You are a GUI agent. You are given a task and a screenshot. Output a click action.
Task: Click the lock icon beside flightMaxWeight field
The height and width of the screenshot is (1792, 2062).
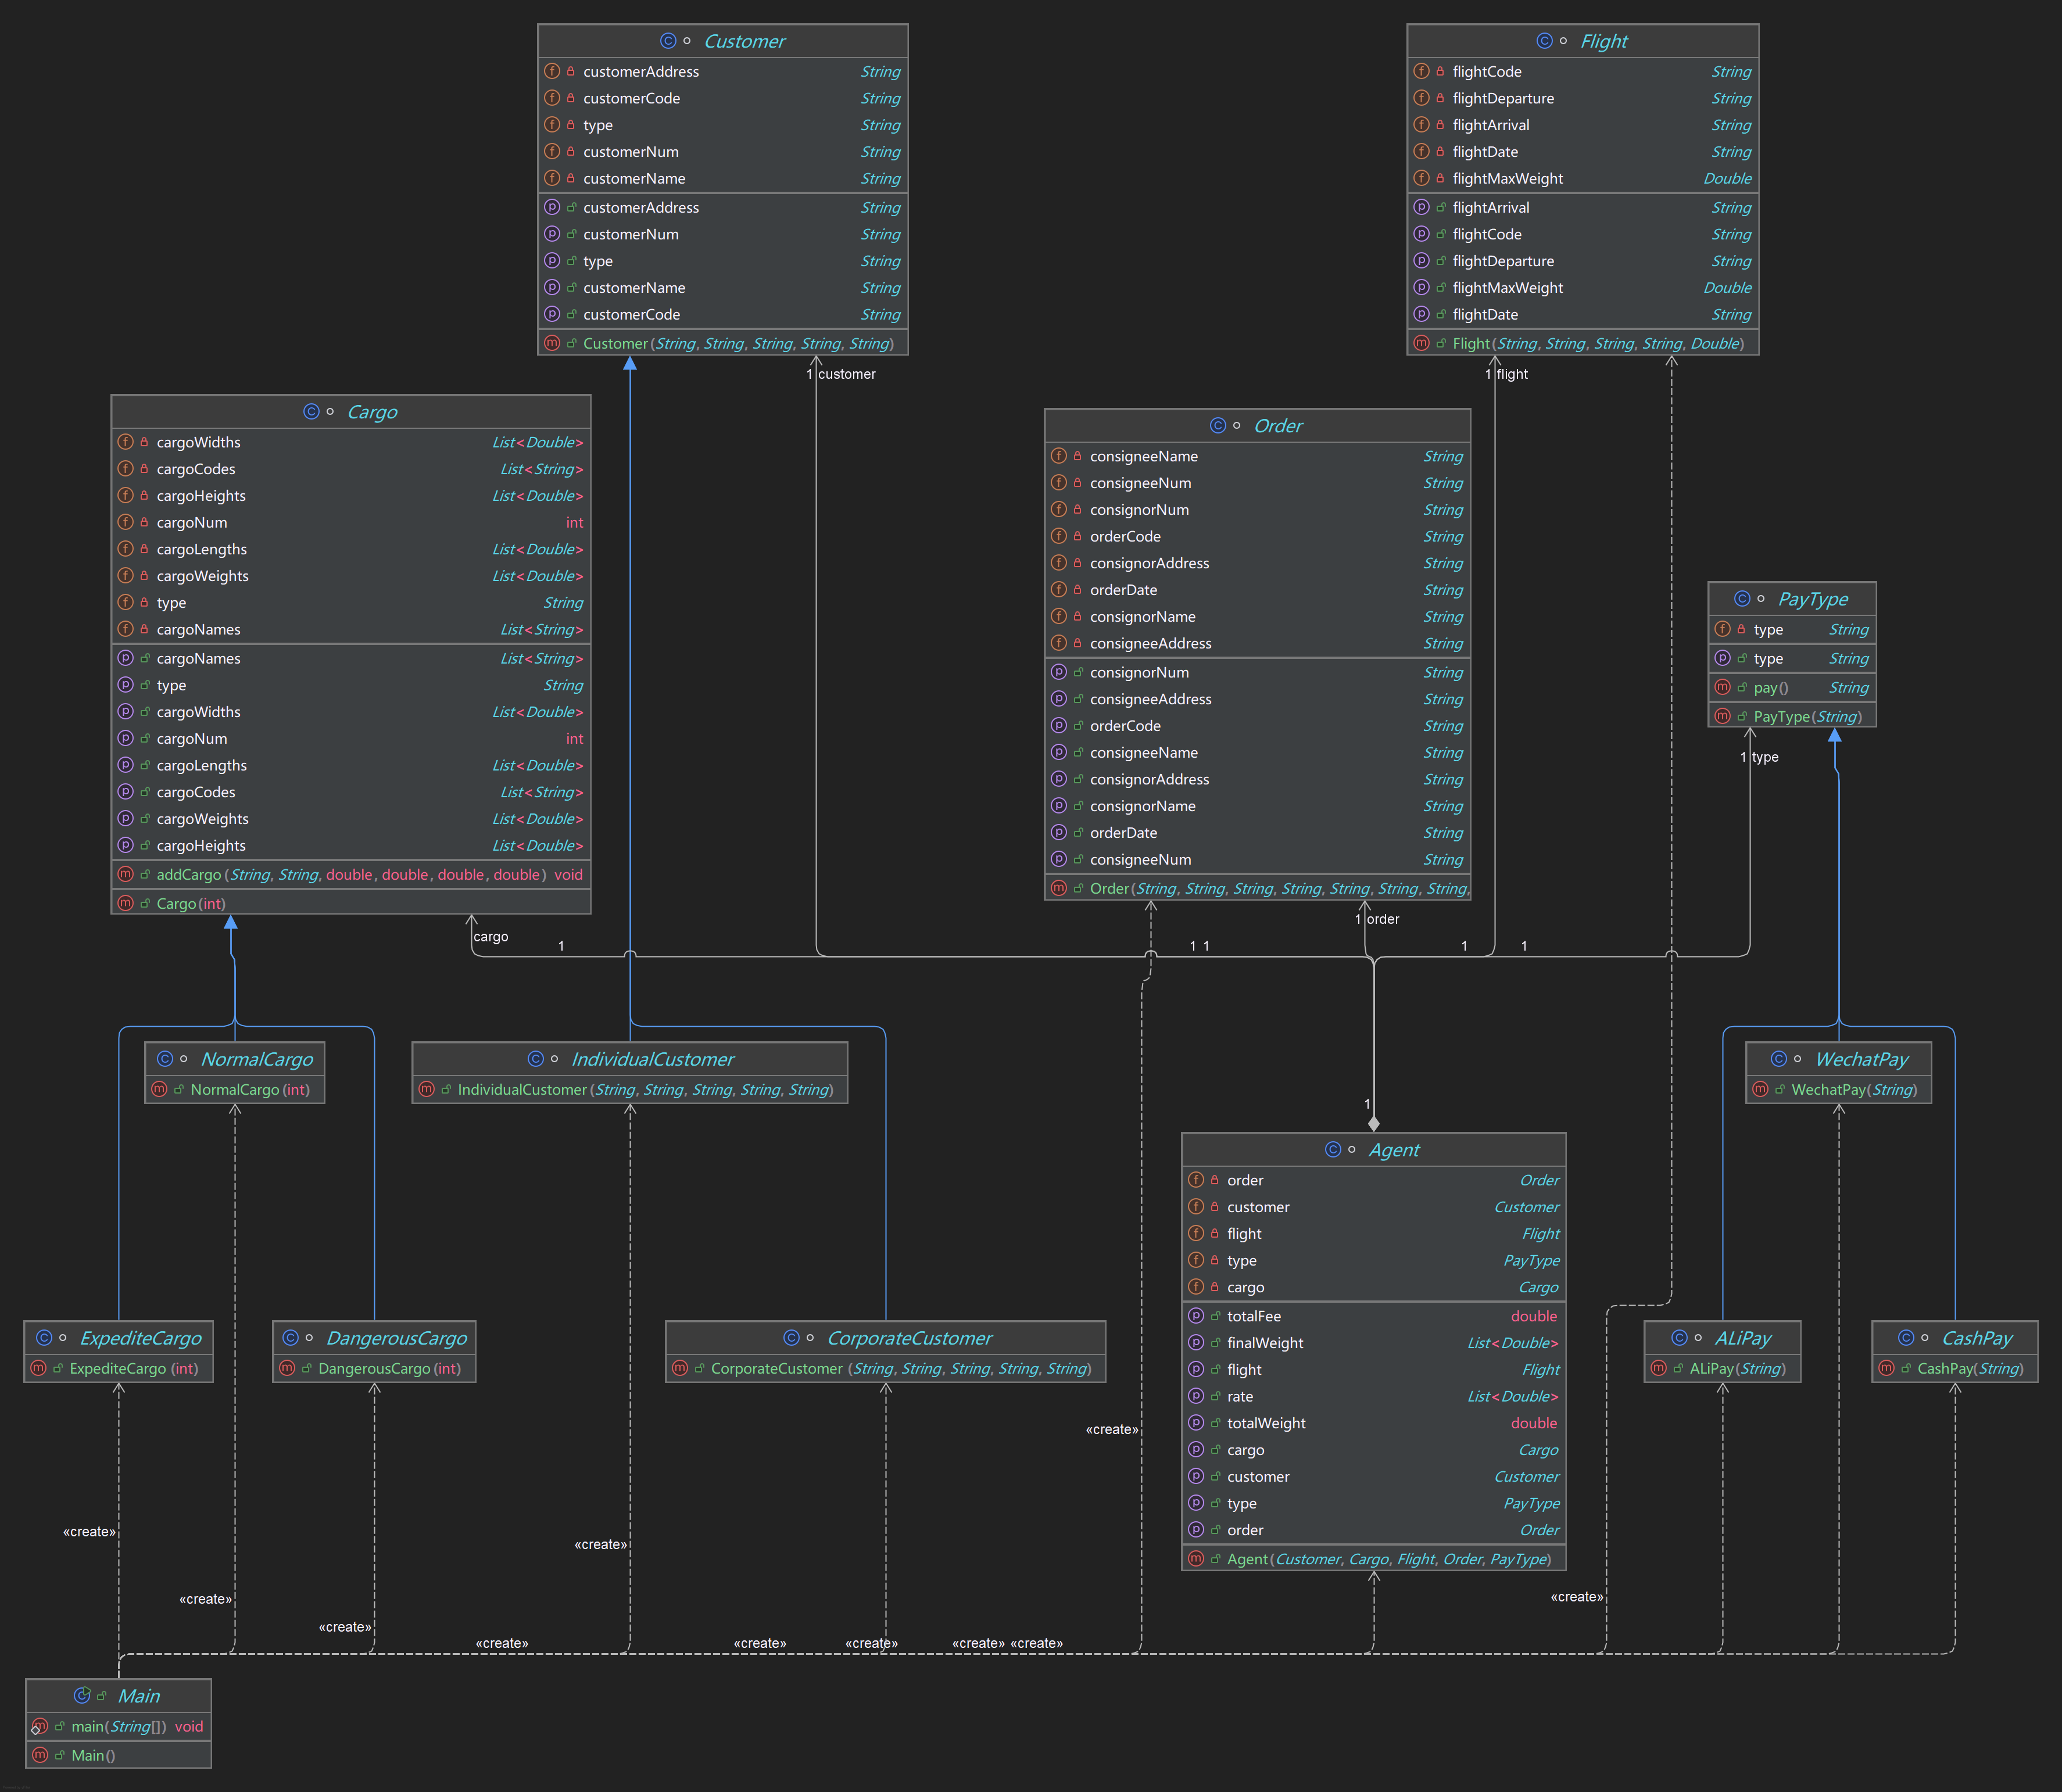pyautogui.click(x=1440, y=178)
